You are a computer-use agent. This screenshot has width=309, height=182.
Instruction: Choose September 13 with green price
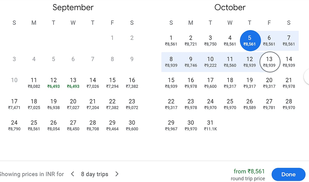[73, 83]
